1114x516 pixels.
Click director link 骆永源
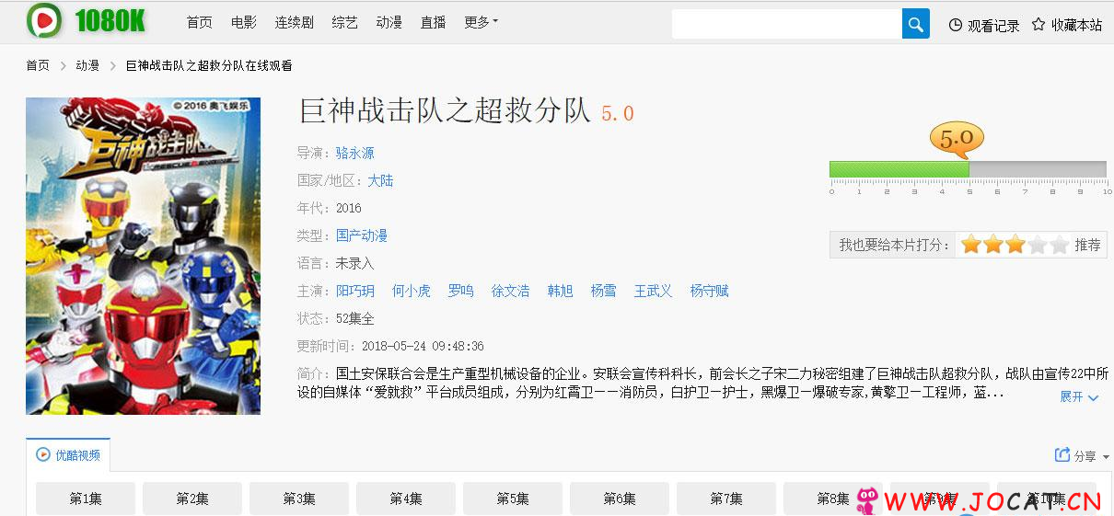[x=355, y=153]
